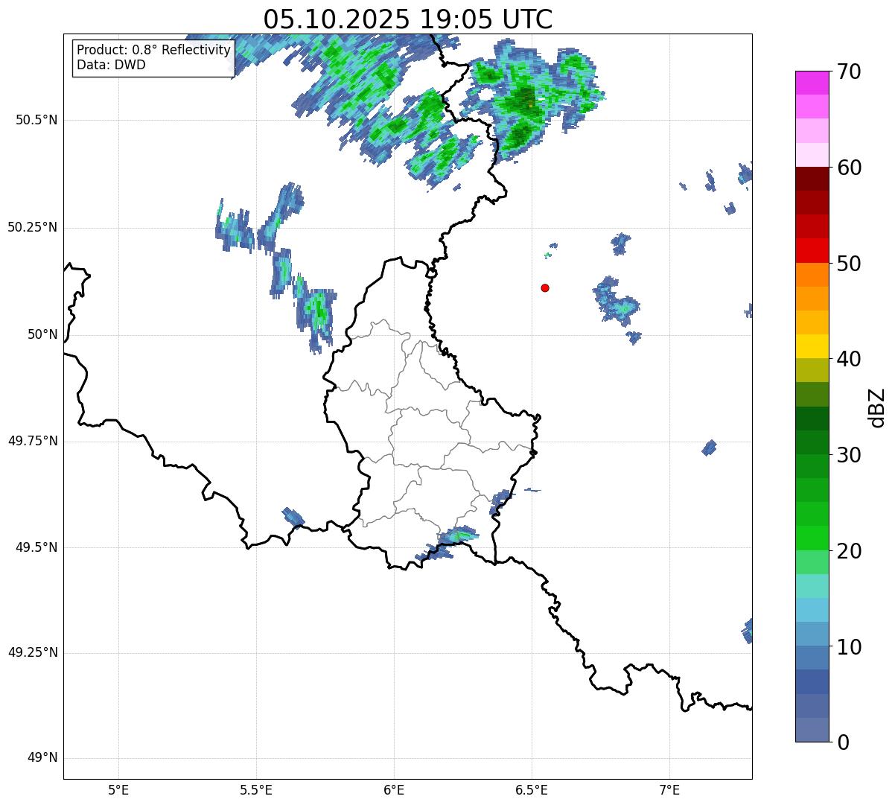
Task: Click the "Product: 0.8° Reflectivity" label
Action: (x=154, y=50)
